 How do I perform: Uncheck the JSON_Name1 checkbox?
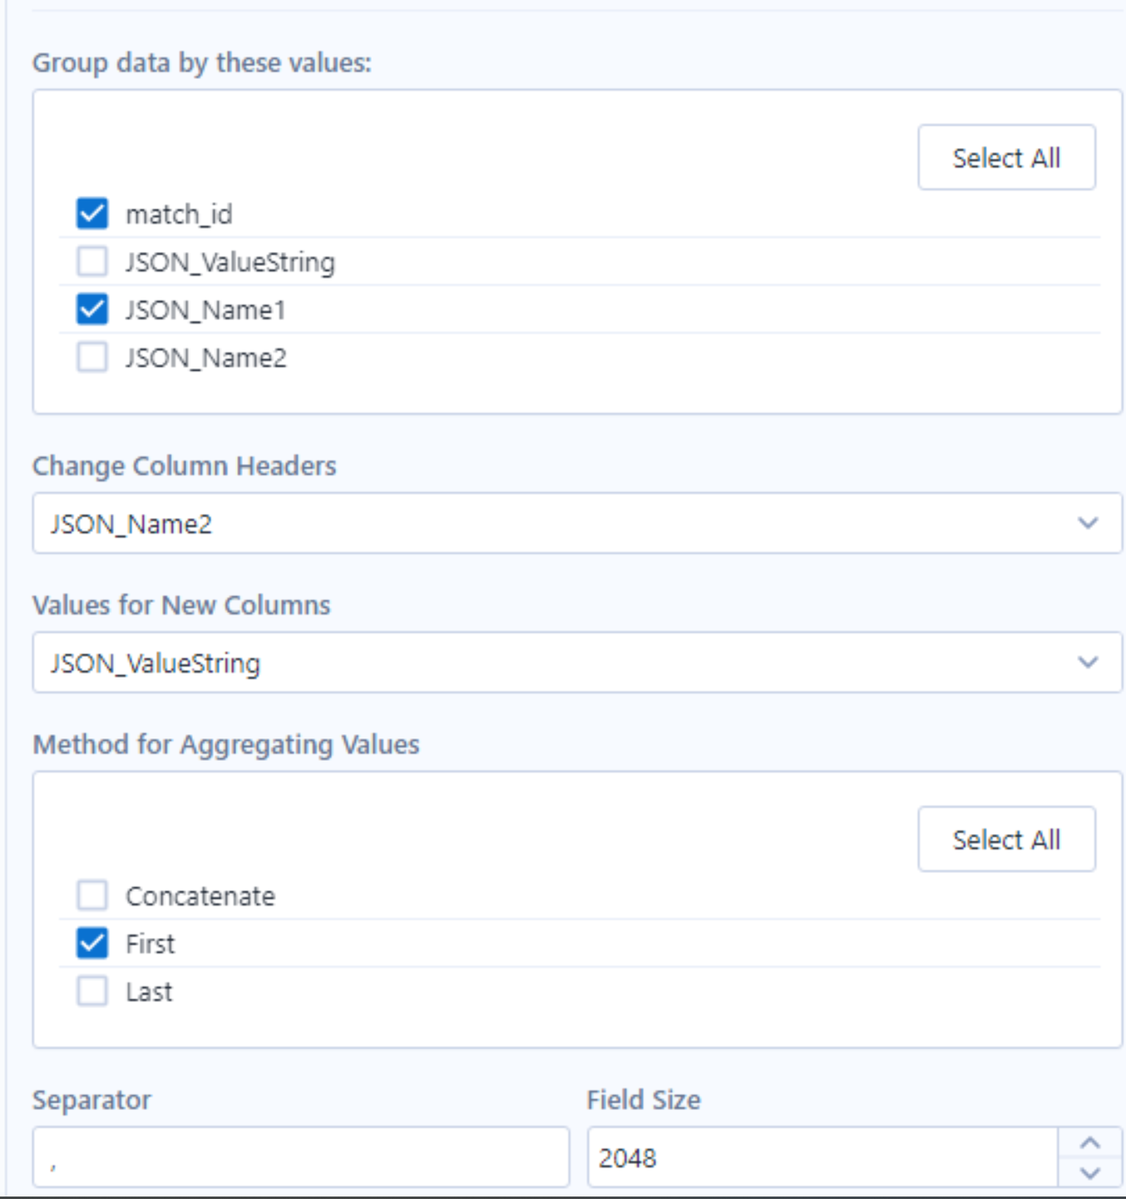click(x=92, y=309)
